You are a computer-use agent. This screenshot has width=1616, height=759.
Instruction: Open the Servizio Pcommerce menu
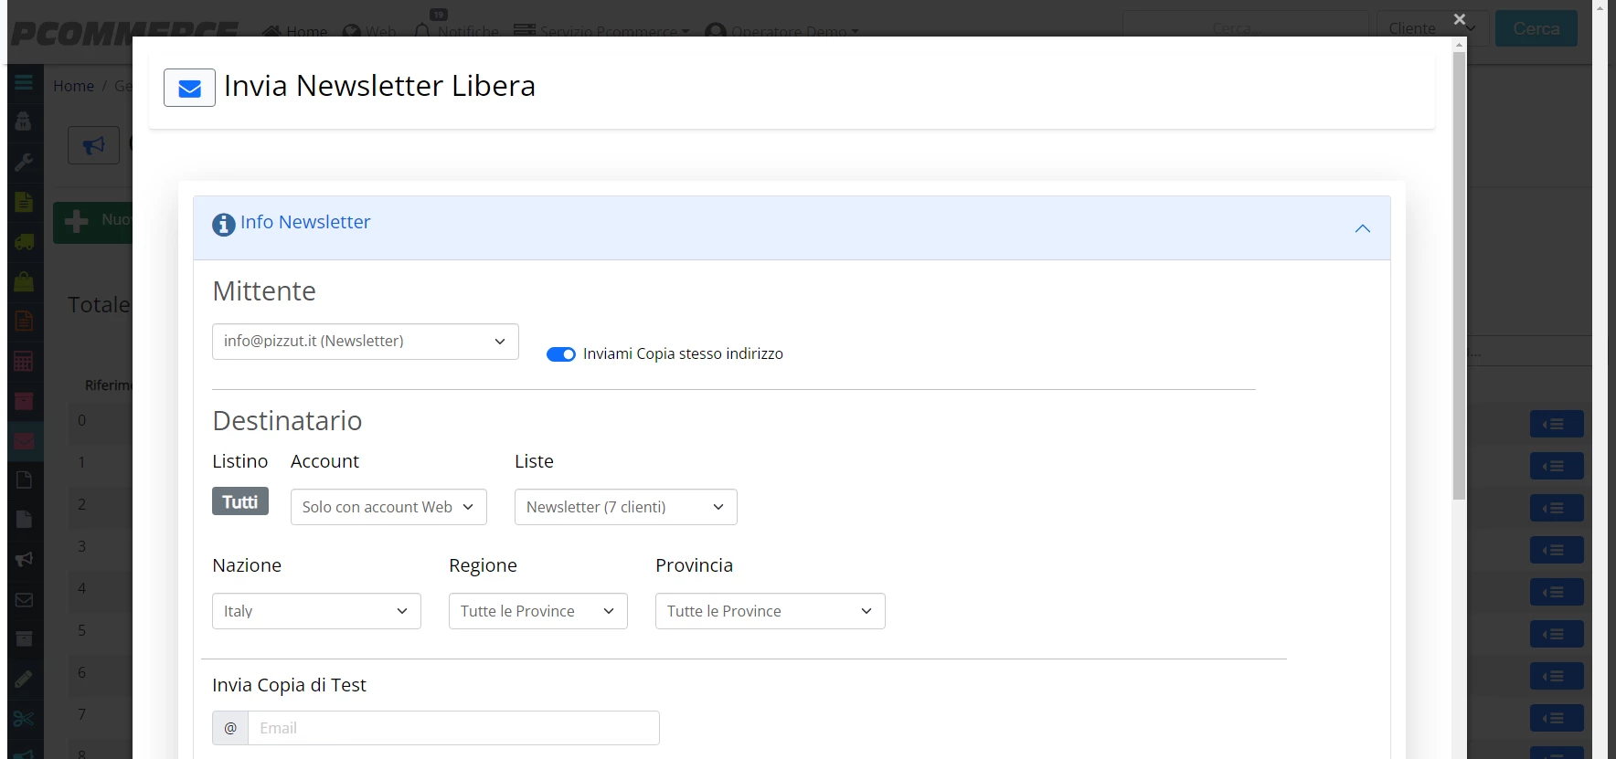coord(601,31)
